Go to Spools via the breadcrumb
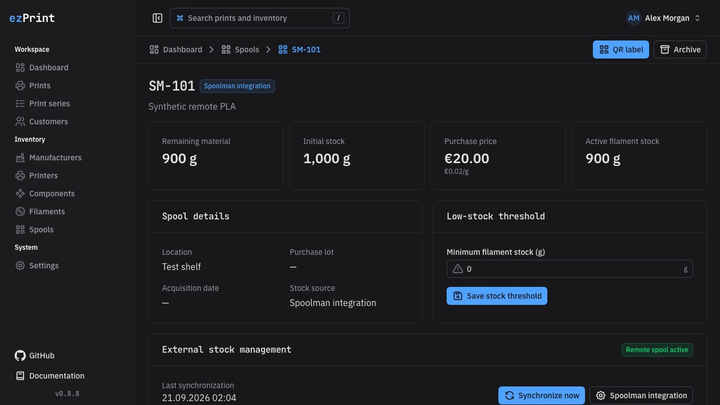This screenshot has height=405, width=720. (240, 49)
